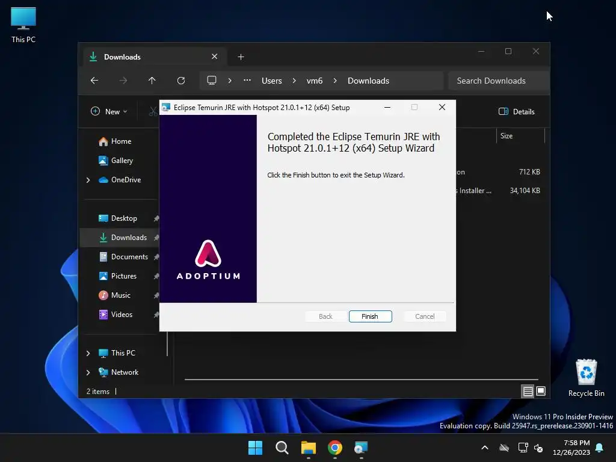Expand the chevron after the PC icon
This screenshot has height=462, width=616.
(230, 81)
